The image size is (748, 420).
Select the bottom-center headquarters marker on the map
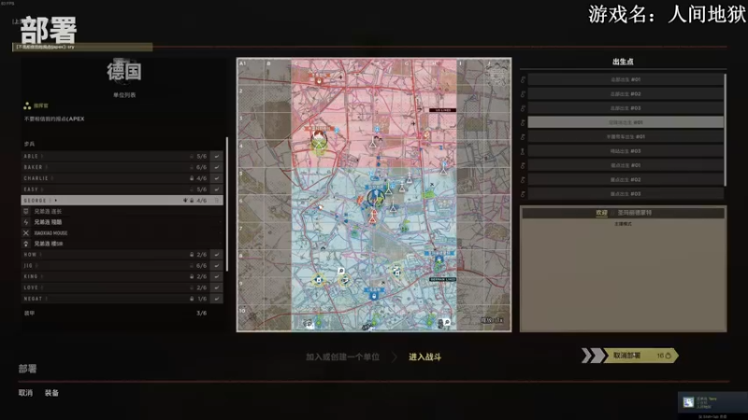374,323
